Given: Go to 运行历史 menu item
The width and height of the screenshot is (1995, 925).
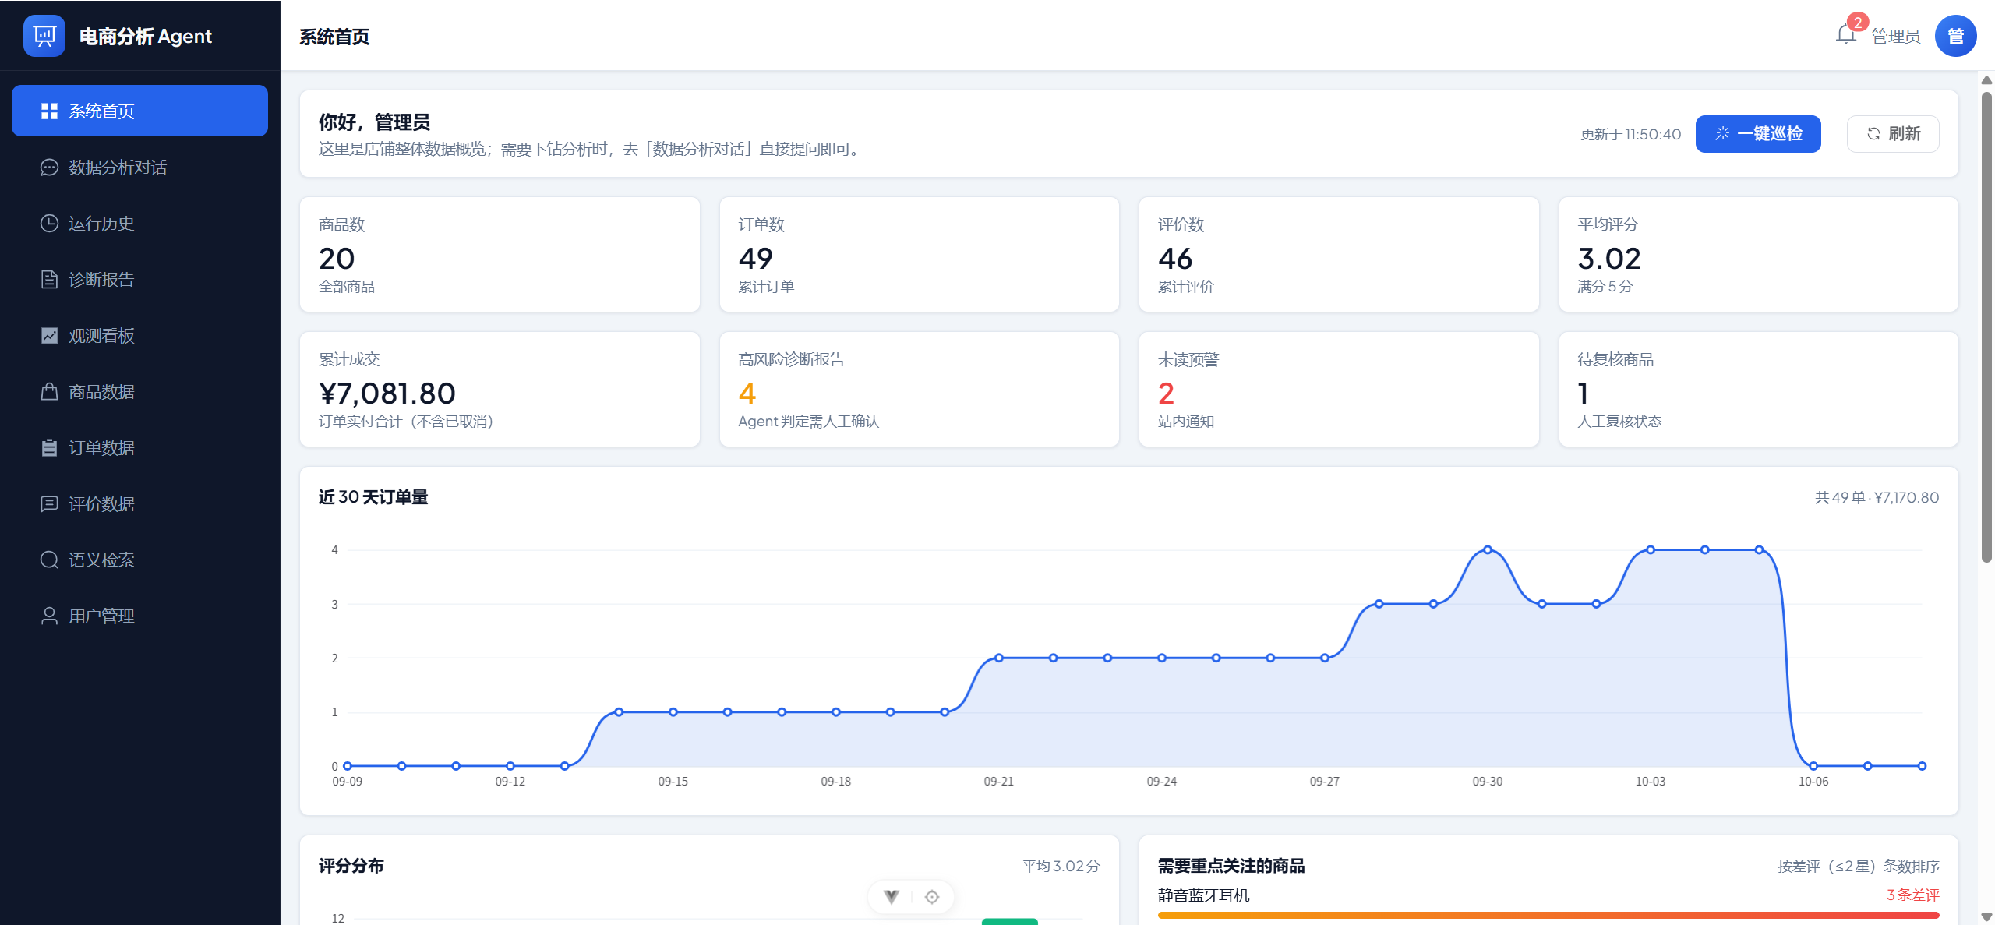Looking at the screenshot, I should [x=139, y=224].
